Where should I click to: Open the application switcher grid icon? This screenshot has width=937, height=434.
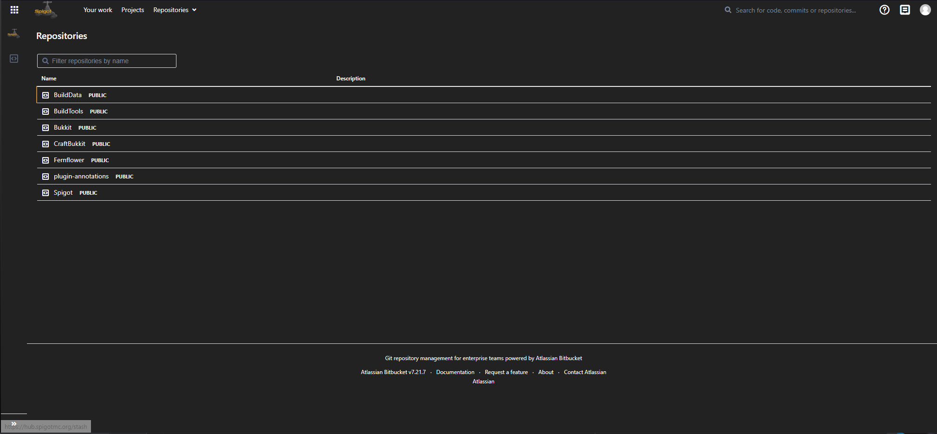tap(14, 10)
